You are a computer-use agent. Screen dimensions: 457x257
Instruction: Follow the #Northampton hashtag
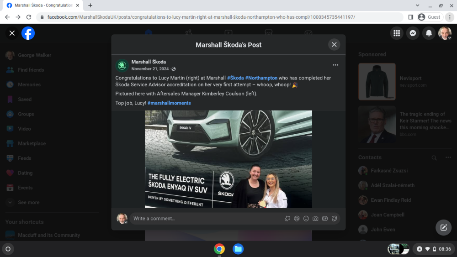pyautogui.click(x=261, y=78)
